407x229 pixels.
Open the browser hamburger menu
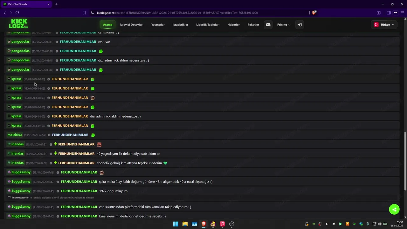click(x=403, y=13)
